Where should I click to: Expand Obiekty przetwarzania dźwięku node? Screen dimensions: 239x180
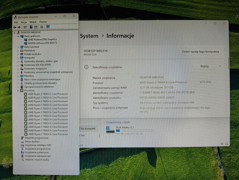click(x=18, y=83)
